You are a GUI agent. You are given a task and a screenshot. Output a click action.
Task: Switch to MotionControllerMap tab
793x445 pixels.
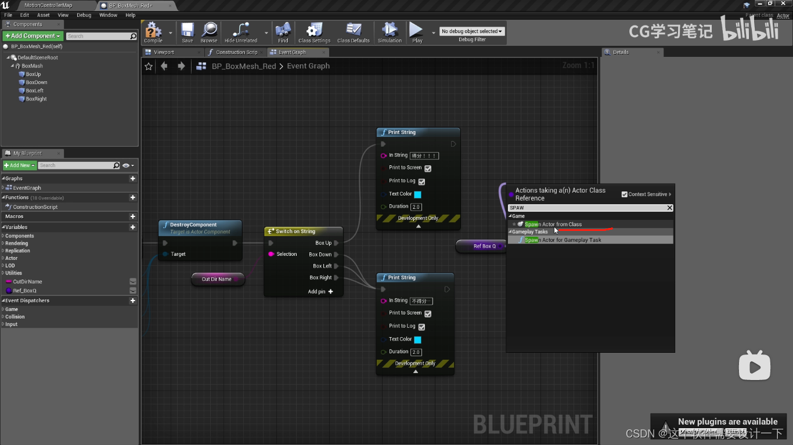48,5
